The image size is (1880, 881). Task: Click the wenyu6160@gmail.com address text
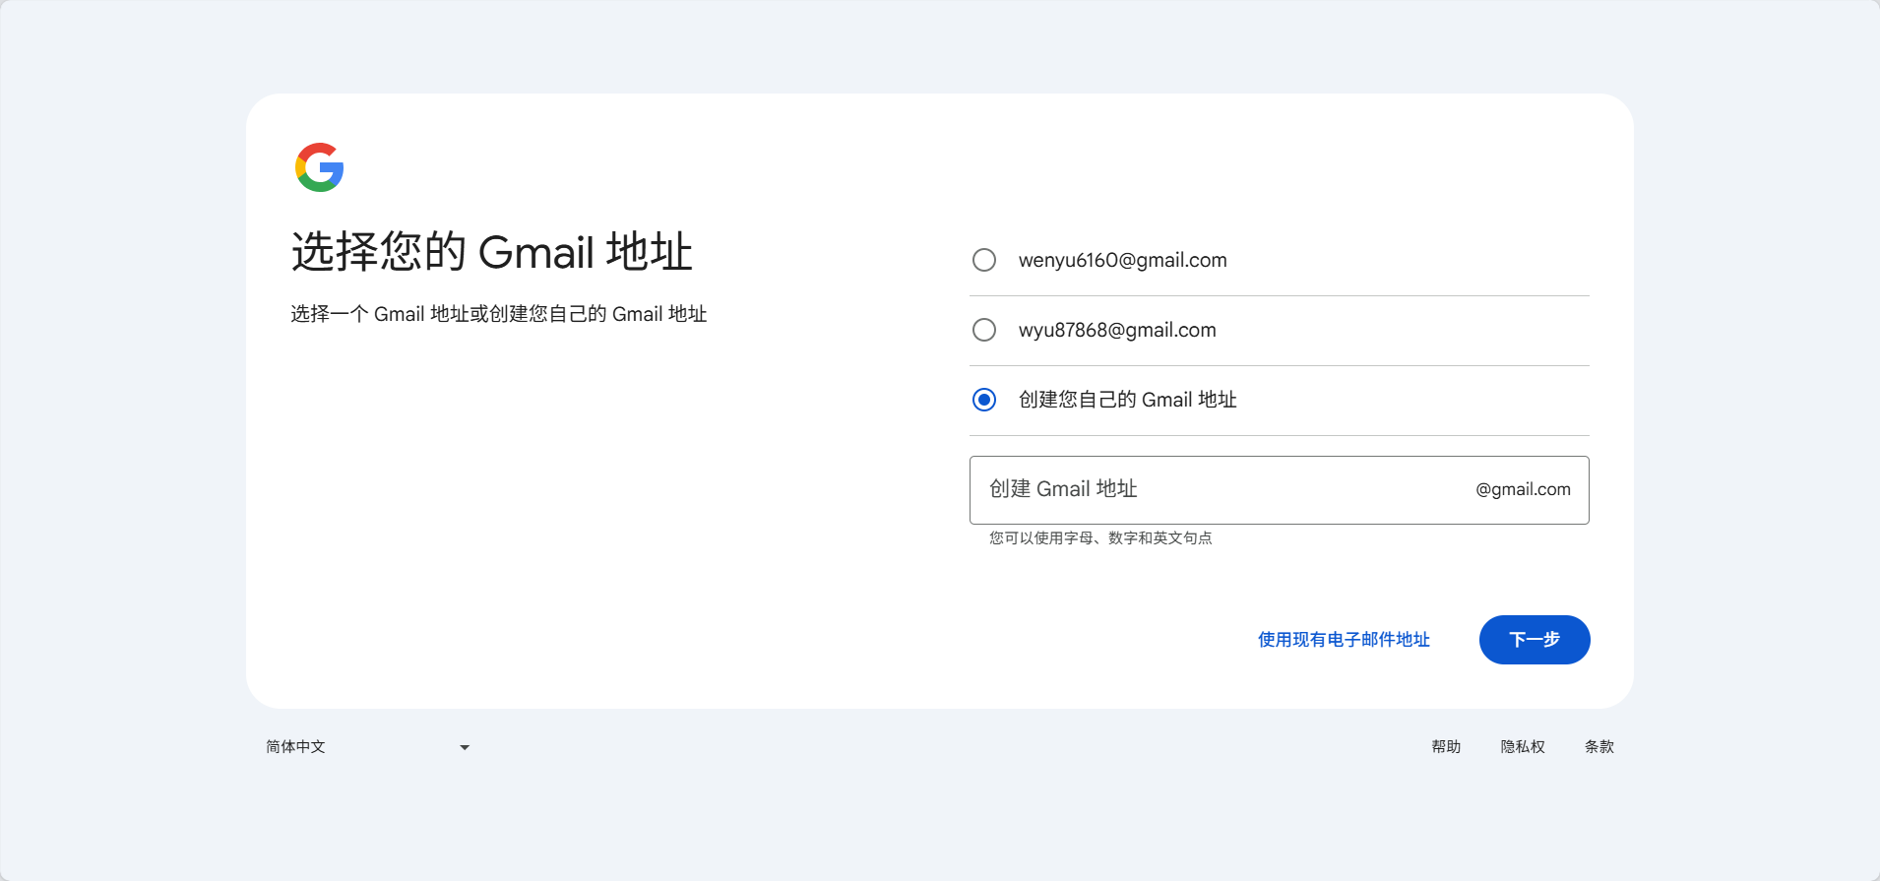tap(1123, 260)
